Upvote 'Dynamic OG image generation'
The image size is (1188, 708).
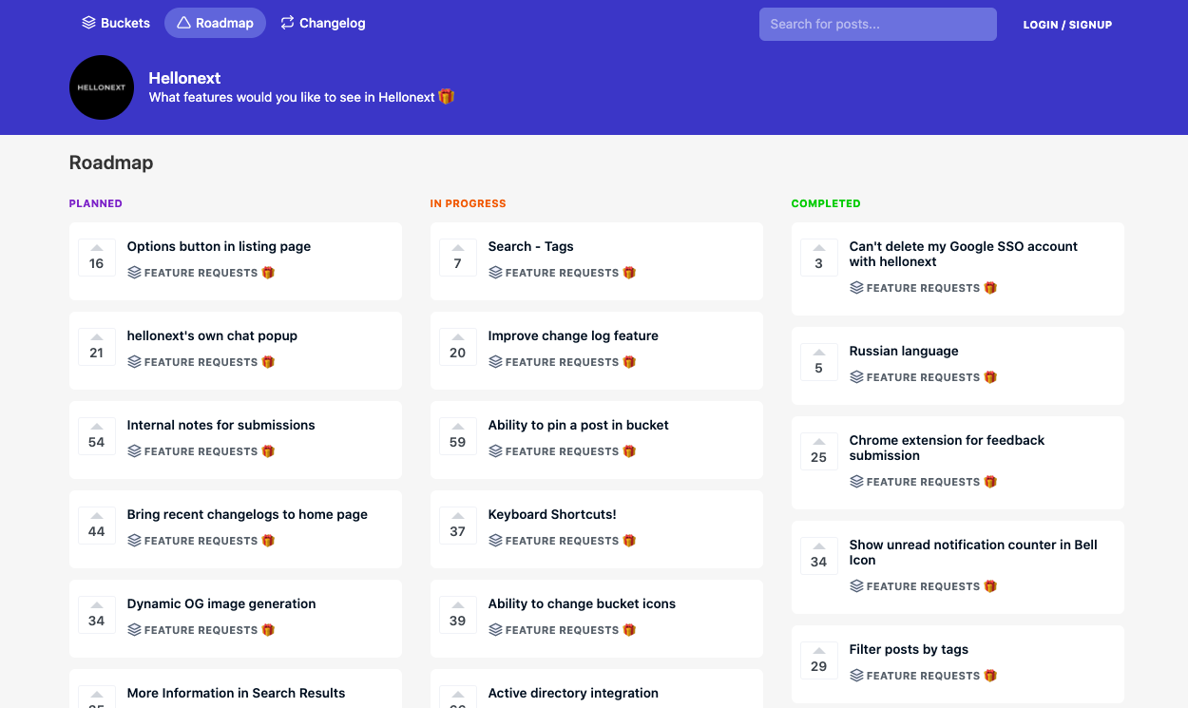(97, 615)
